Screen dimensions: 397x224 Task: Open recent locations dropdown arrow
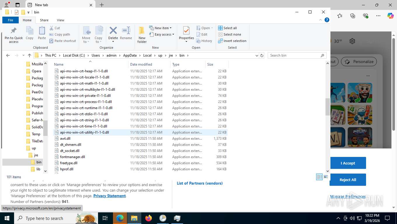click(24, 55)
